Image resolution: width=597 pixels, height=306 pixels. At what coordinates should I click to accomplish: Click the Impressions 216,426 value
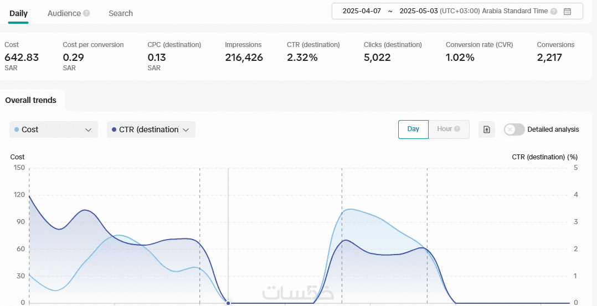[x=244, y=58]
